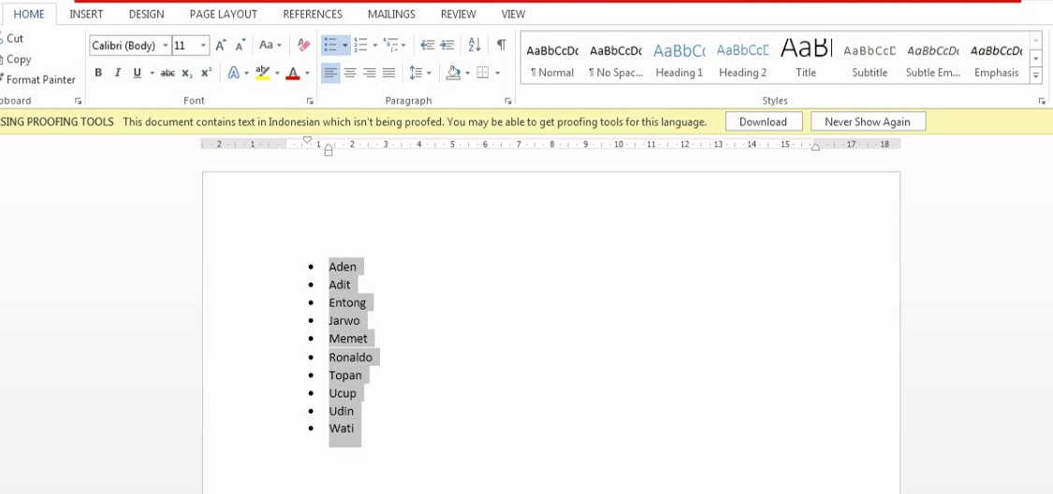Open the PAGE LAYOUT tab

point(223,14)
